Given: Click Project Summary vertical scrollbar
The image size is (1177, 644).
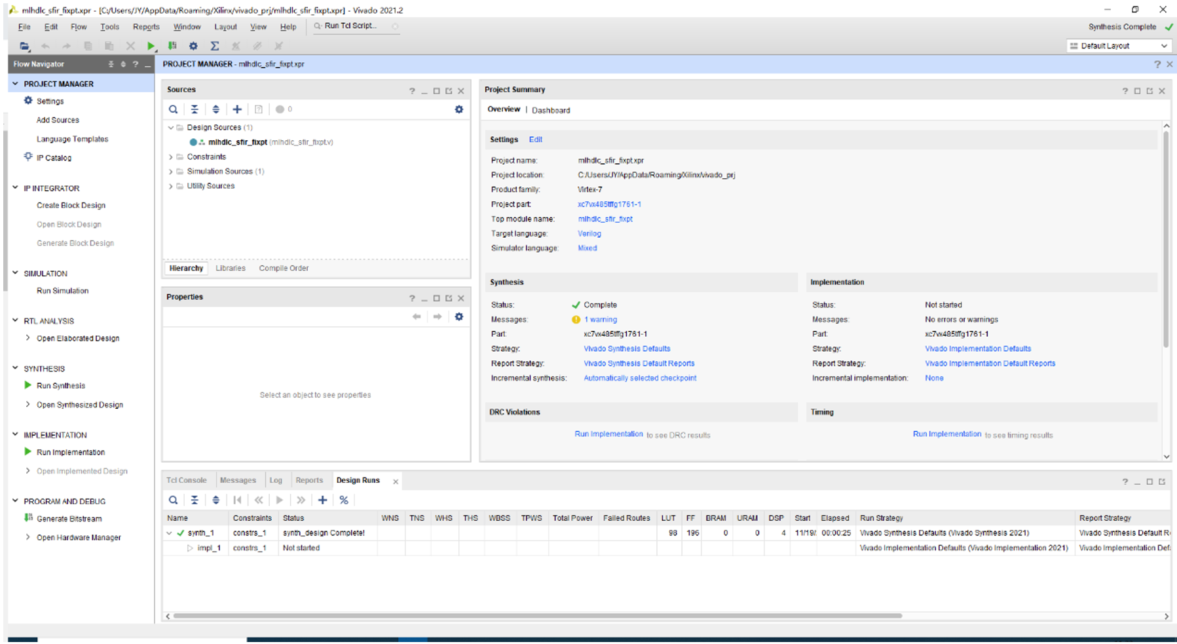Looking at the screenshot, I should pyautogui.click(x=1166, y=239).
